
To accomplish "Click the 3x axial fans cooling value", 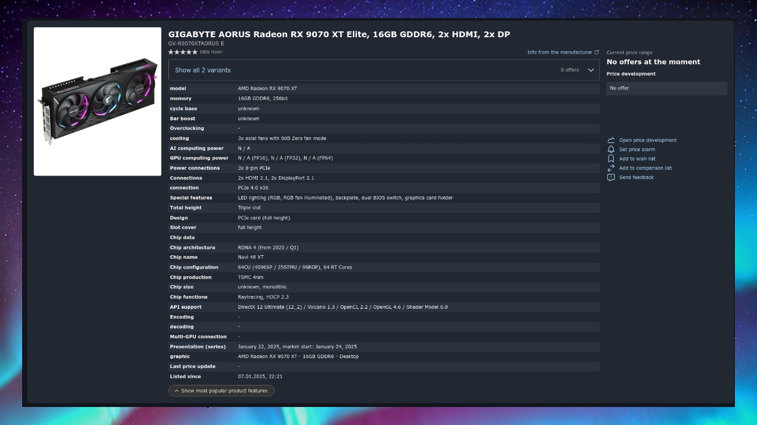I will [x=282, y=138].
